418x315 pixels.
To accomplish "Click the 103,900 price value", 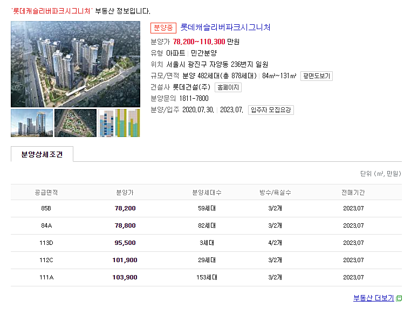I will tap(125, 277).
